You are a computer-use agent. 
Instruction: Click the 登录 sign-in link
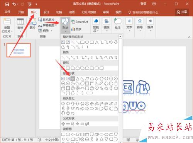[x=143, y=4]
